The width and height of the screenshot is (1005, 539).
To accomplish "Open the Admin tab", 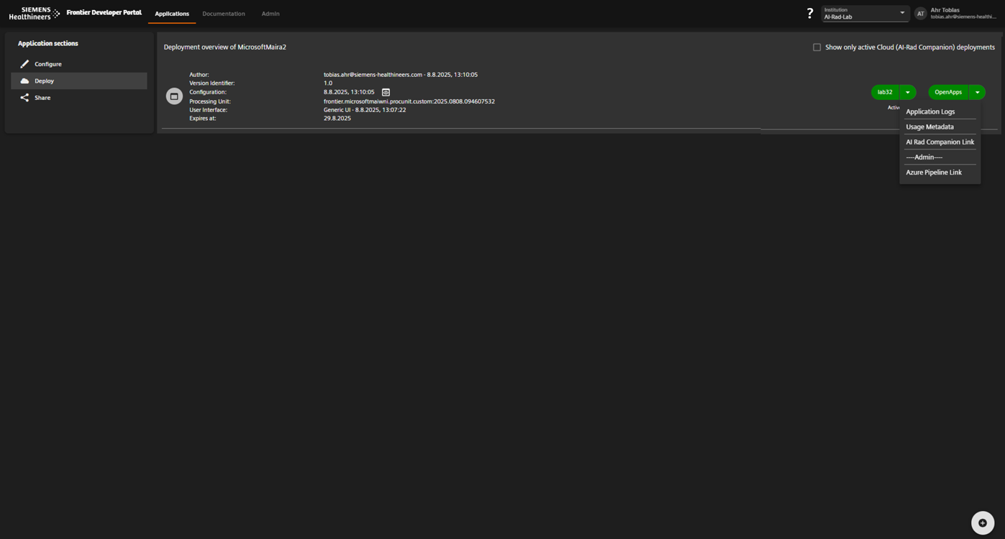I will click(270, 14).
